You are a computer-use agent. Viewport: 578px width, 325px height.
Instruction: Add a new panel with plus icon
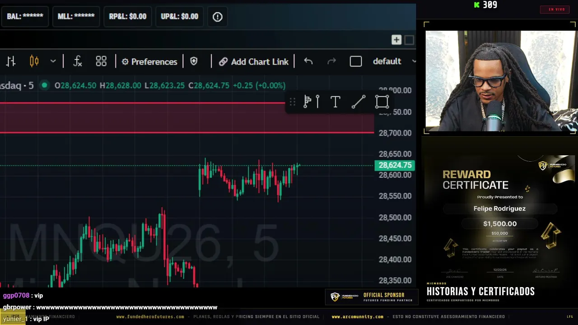point(396,40)
